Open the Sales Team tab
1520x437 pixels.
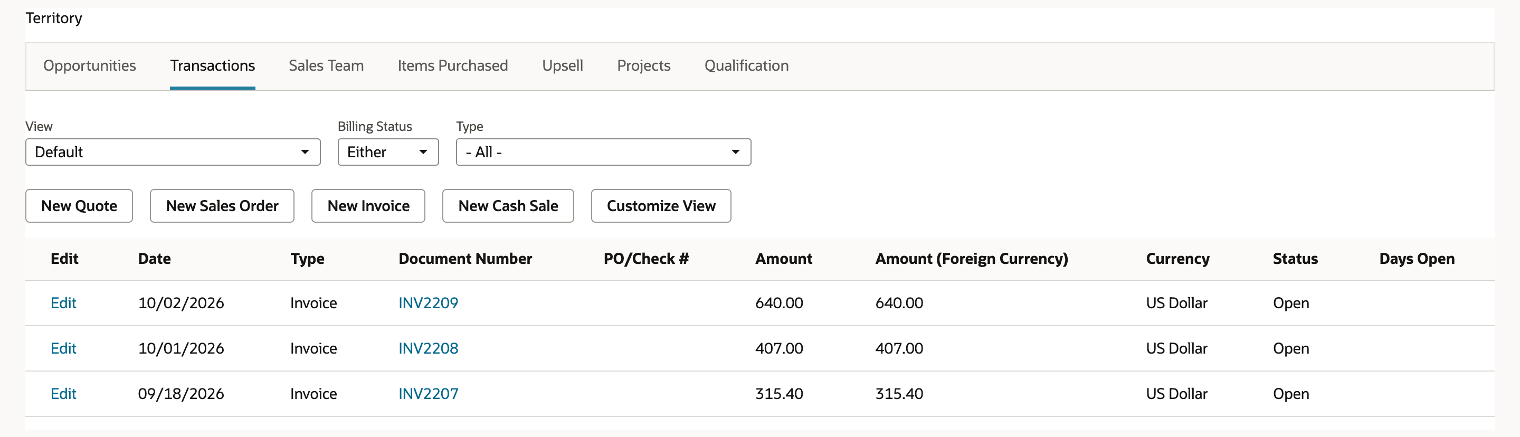(x=326, y=65)
